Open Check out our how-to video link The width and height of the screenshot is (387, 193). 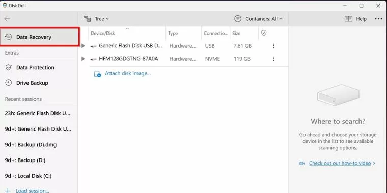[x=340, y=163]
